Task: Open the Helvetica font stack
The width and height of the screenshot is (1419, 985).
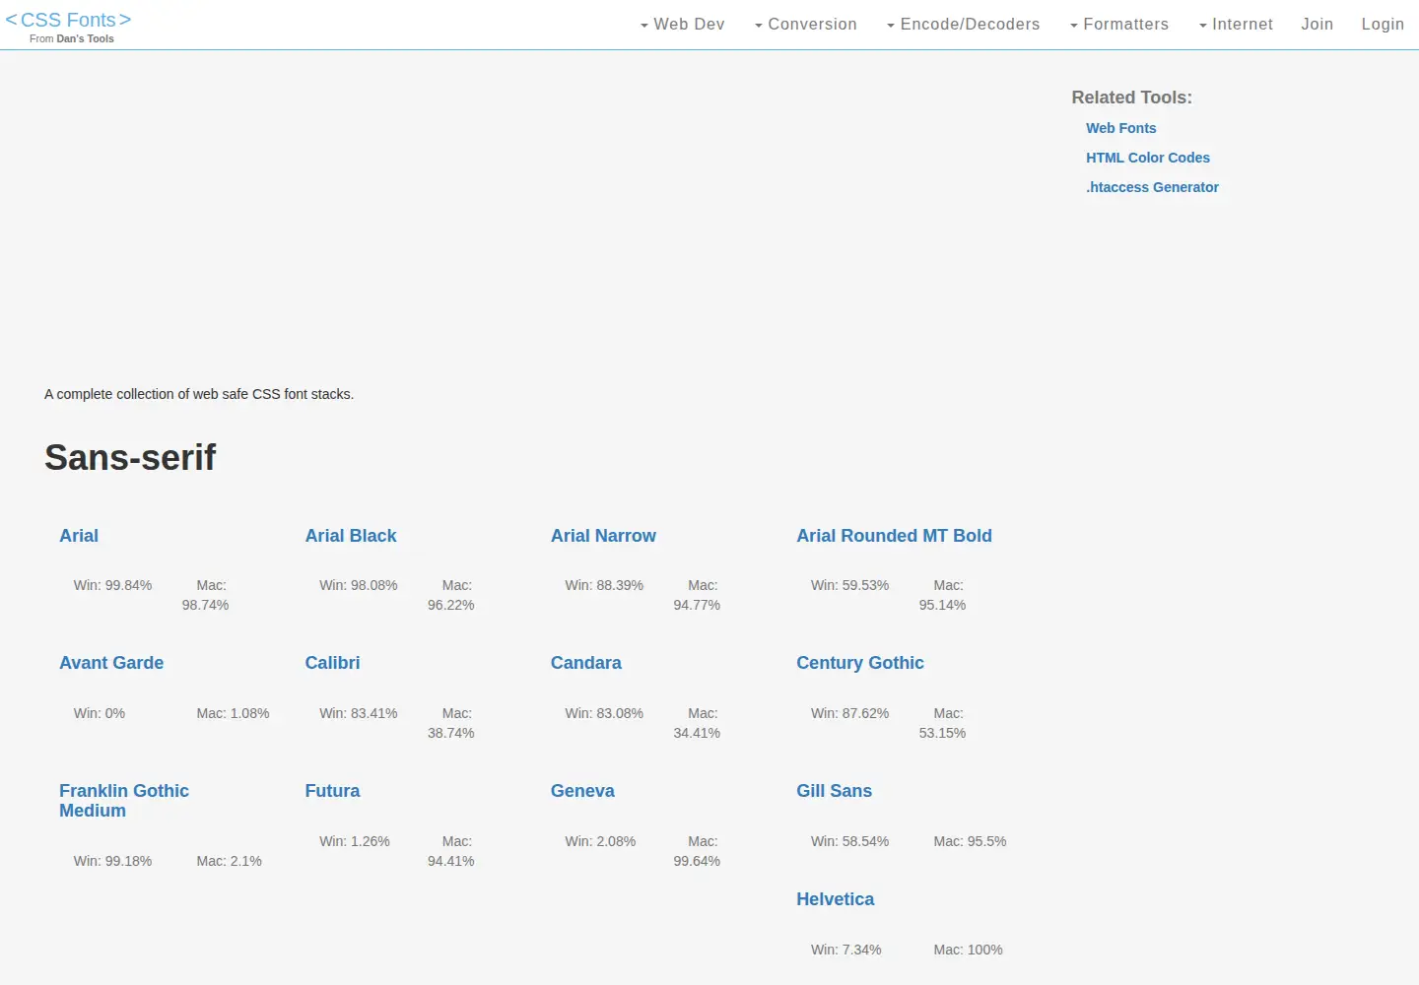Action: coord(835,899)
